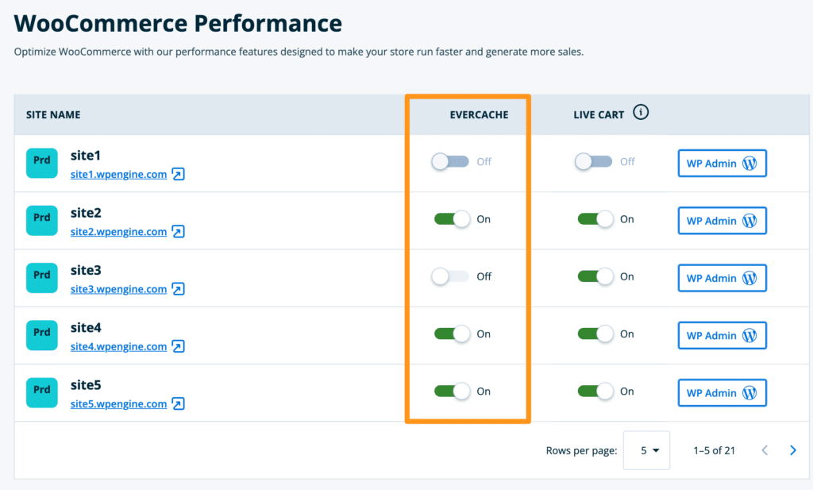Screen dimensions: 813x490
Task: Click the EVERCACHE column header
Action: pos(479,114)
